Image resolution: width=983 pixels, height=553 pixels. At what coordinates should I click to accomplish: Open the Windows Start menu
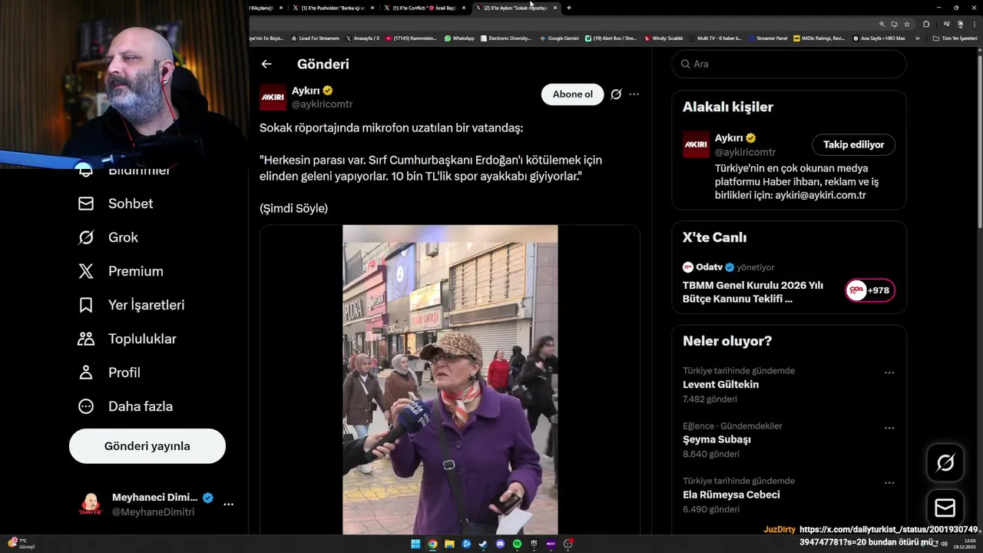415,544
